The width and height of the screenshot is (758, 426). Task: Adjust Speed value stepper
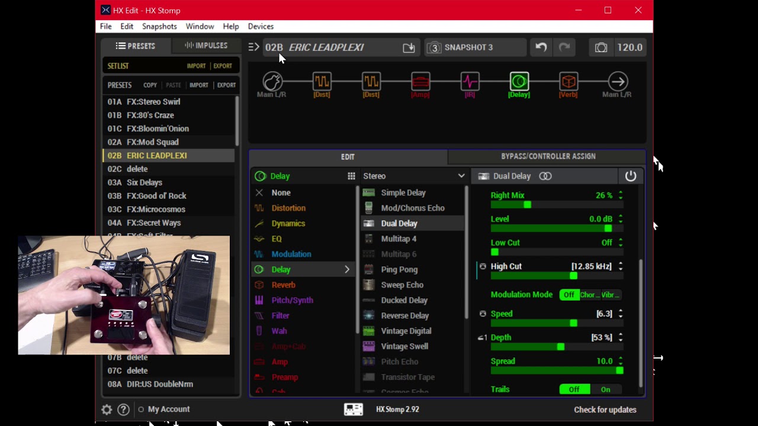620,314
